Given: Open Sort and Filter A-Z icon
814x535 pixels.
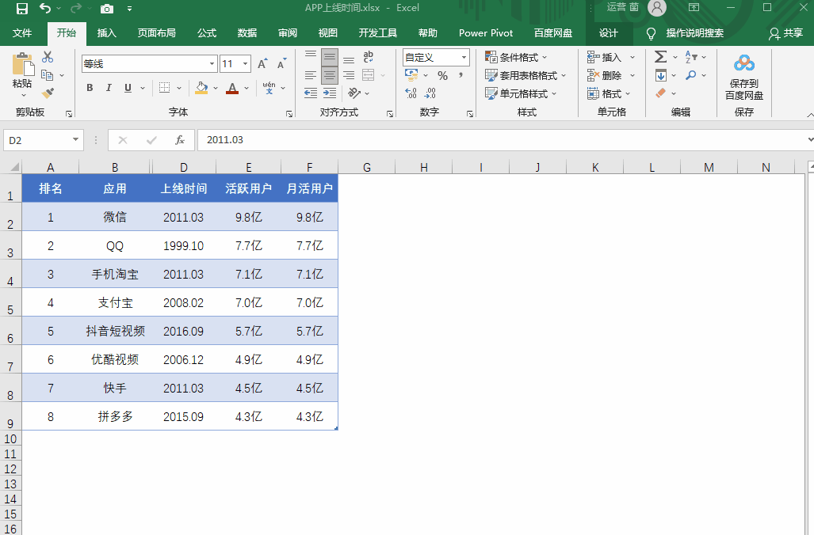Looking at the screenshot, I should point(691,56).
